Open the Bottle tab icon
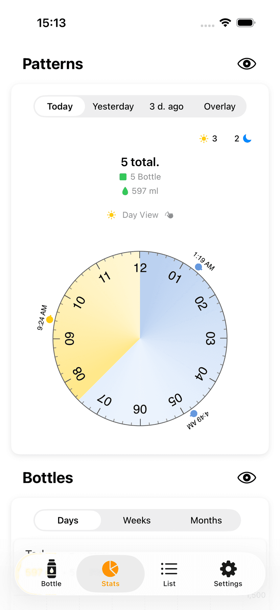280x610 pixels. (51, 568)
